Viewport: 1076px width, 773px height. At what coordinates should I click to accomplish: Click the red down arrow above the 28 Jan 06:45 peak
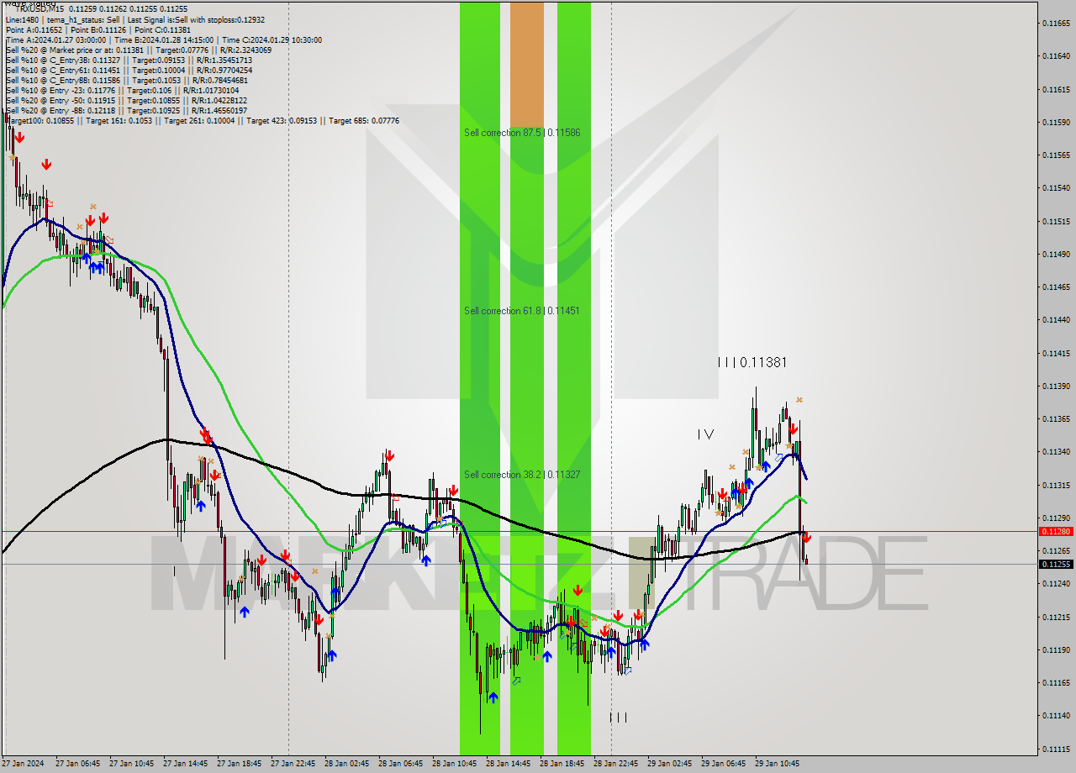(x=389, y=456)
